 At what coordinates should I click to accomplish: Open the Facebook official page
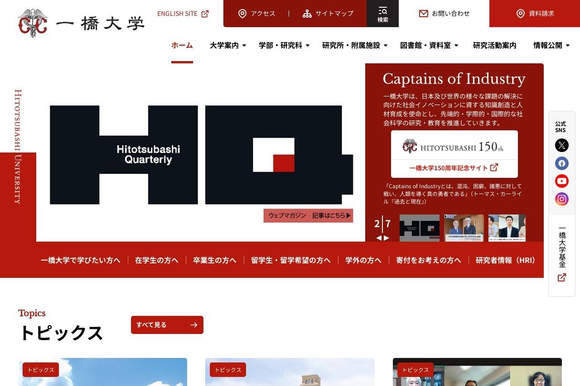[562, 163]
